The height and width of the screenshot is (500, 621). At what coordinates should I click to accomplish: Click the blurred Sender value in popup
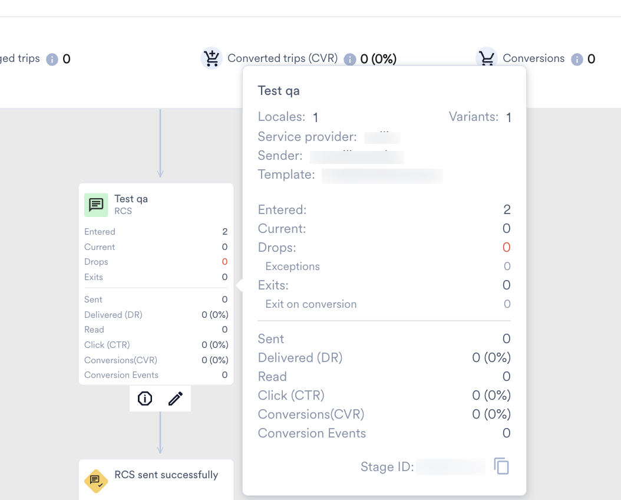click(x=357, y=156)
